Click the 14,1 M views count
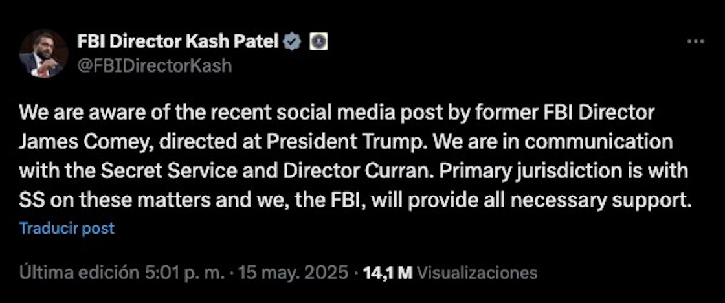The height and width of the screenshot is (303, 725). [x=388, y=273]
